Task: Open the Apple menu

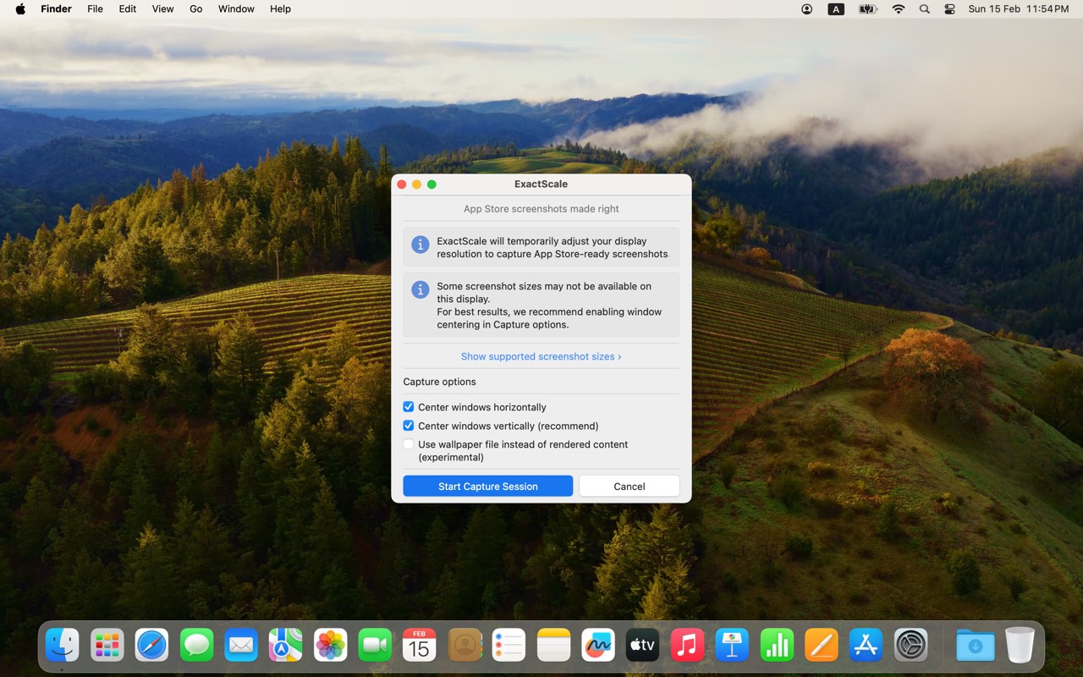Action: tap(20, 9)
